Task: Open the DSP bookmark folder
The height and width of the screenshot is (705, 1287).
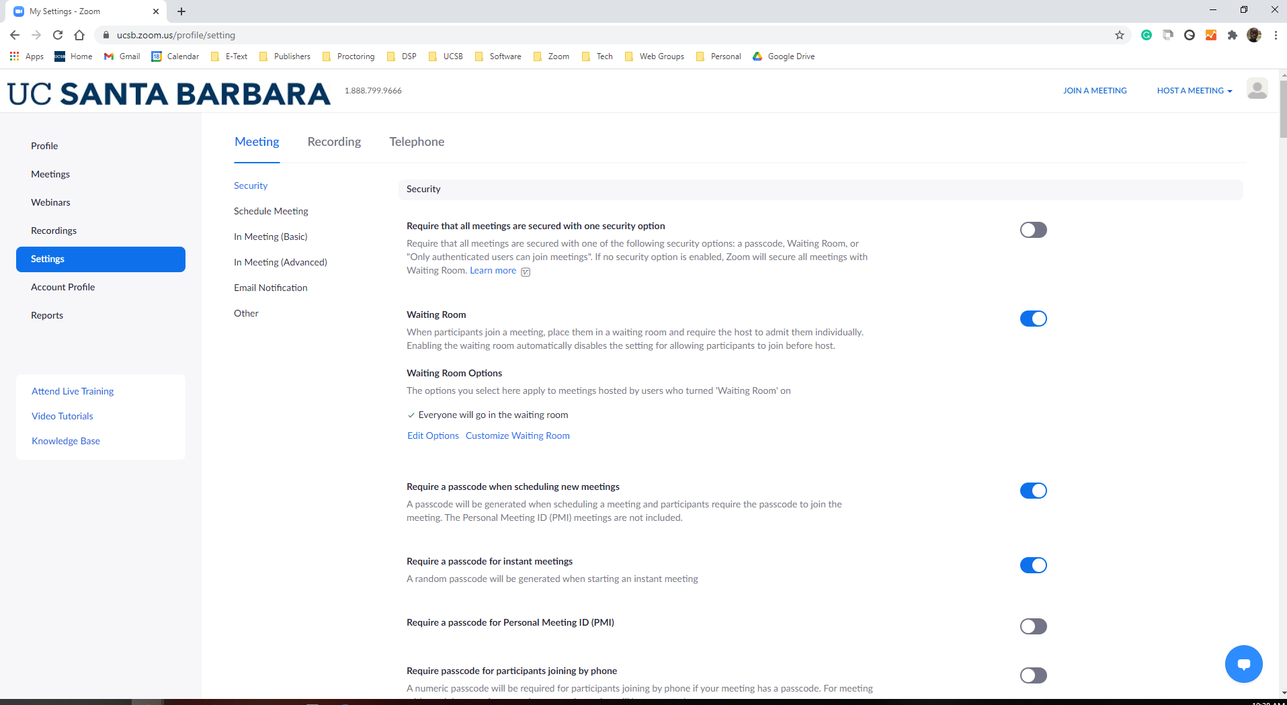Action: click(x=402, y=56)
